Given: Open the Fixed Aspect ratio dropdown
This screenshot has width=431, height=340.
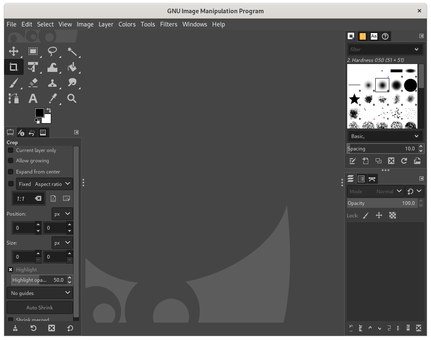Looking at the screenshot, I should (x=45, y=184).
